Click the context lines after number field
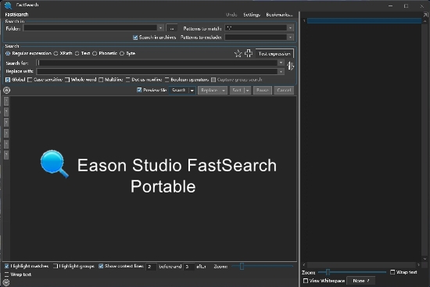This screenshot has height=287, width=430. (x=188, y=267)
